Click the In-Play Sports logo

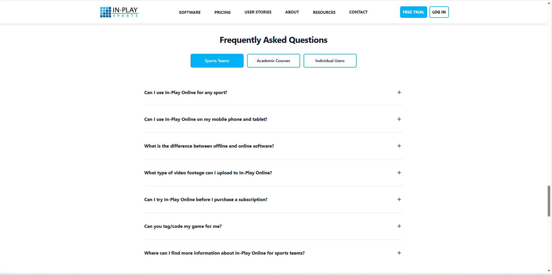click(x=119, y=12)
